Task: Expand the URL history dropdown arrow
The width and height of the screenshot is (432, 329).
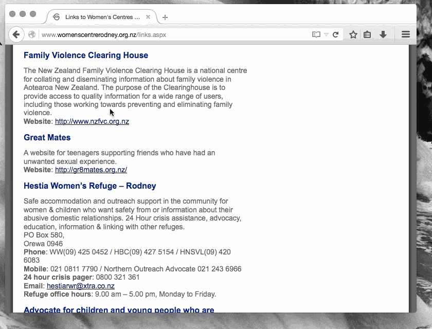Action: (326, 34)
